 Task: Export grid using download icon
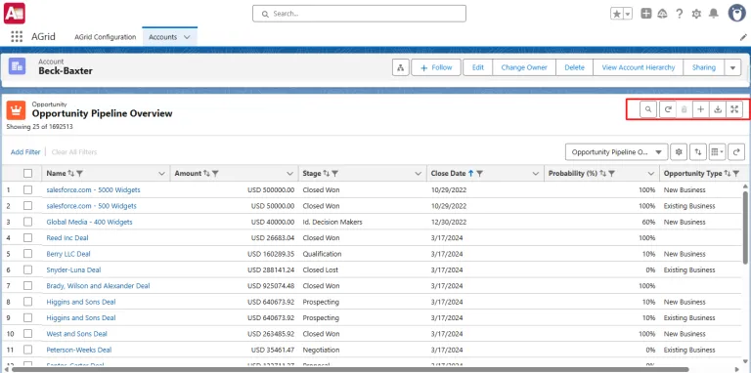click(718, 109)
